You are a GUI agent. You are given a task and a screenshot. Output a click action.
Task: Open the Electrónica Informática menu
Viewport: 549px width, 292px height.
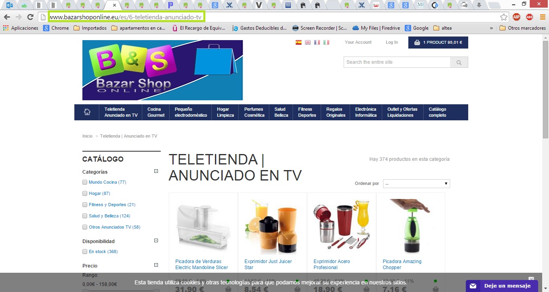(x=366, y=112)
